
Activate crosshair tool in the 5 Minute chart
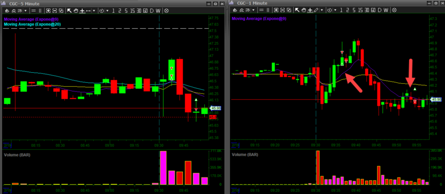pos(82,10)
